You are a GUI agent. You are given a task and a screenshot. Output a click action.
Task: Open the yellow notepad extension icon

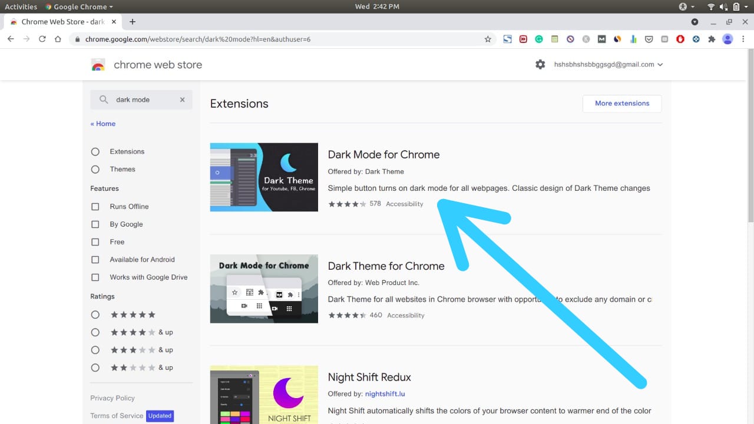(554, 39)
